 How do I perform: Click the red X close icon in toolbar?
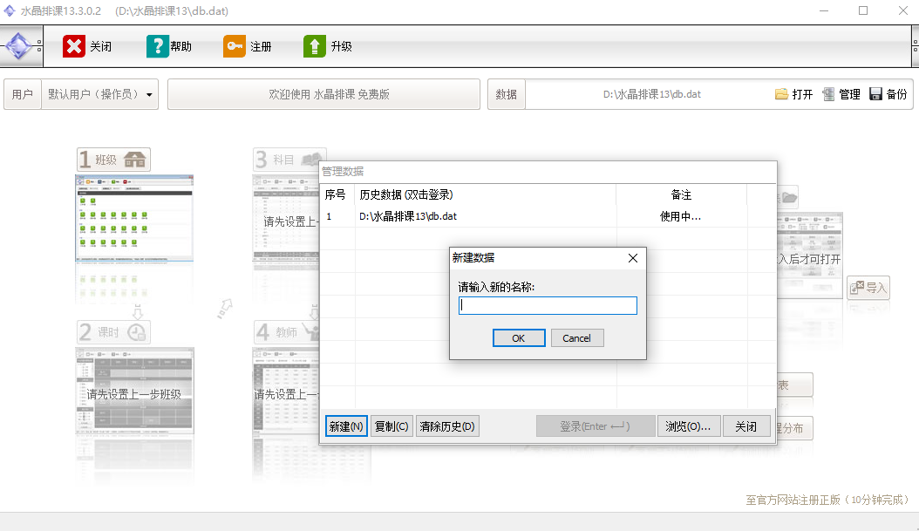click(x=74, y=46)
